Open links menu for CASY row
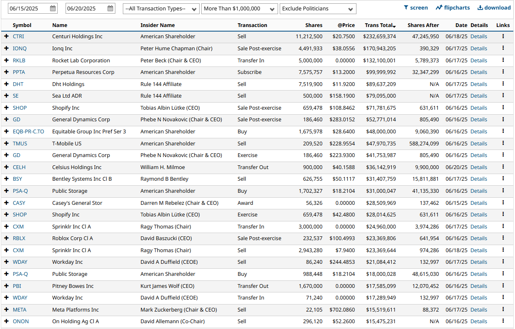 click(503, 203)
